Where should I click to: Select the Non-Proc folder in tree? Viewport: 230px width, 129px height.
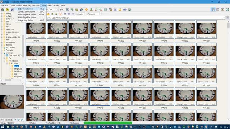[x=18, y=71]
